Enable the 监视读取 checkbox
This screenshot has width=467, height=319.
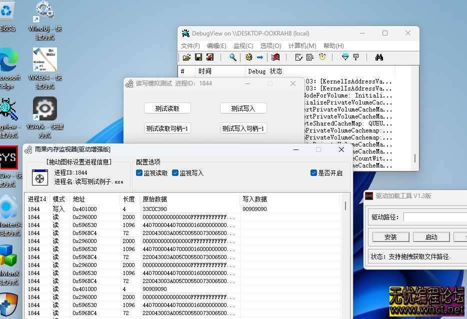pos(139,172)
